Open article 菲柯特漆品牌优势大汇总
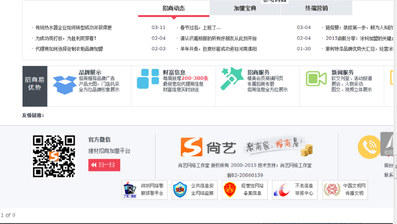This screenshot has width=397, height=224. point(359,49)
